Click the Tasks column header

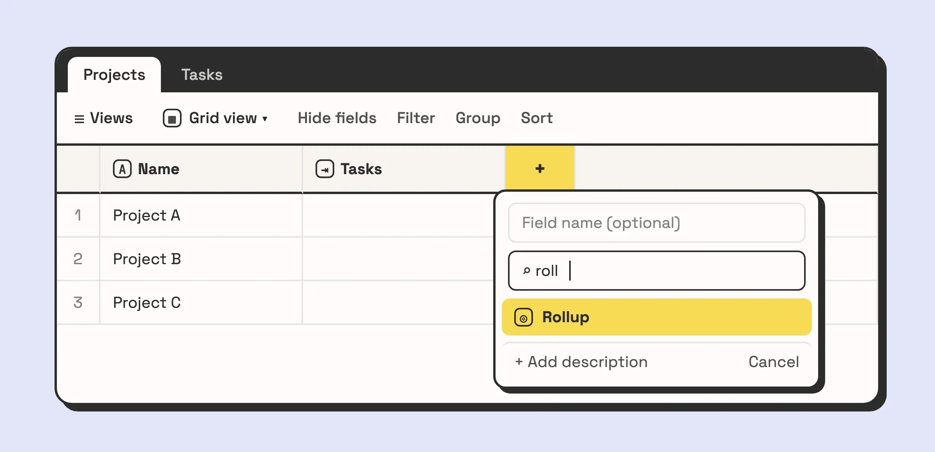(x=404, y=169)
